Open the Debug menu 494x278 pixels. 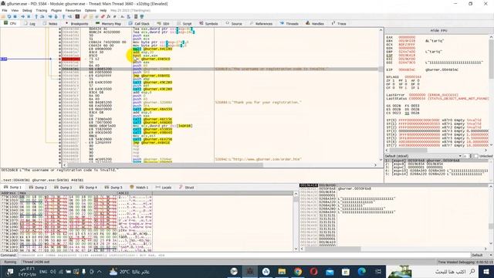pyautogui.click(x=27, y=10)
